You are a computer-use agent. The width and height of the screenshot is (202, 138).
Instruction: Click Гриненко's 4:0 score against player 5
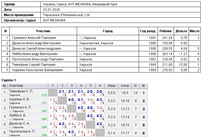[90, 108]
